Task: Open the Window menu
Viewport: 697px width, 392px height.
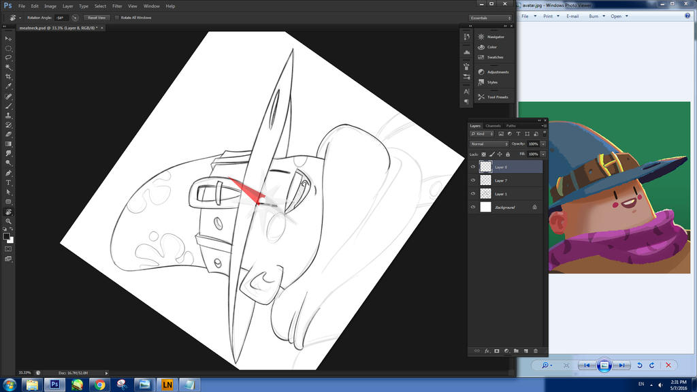Action: point(152,6)
